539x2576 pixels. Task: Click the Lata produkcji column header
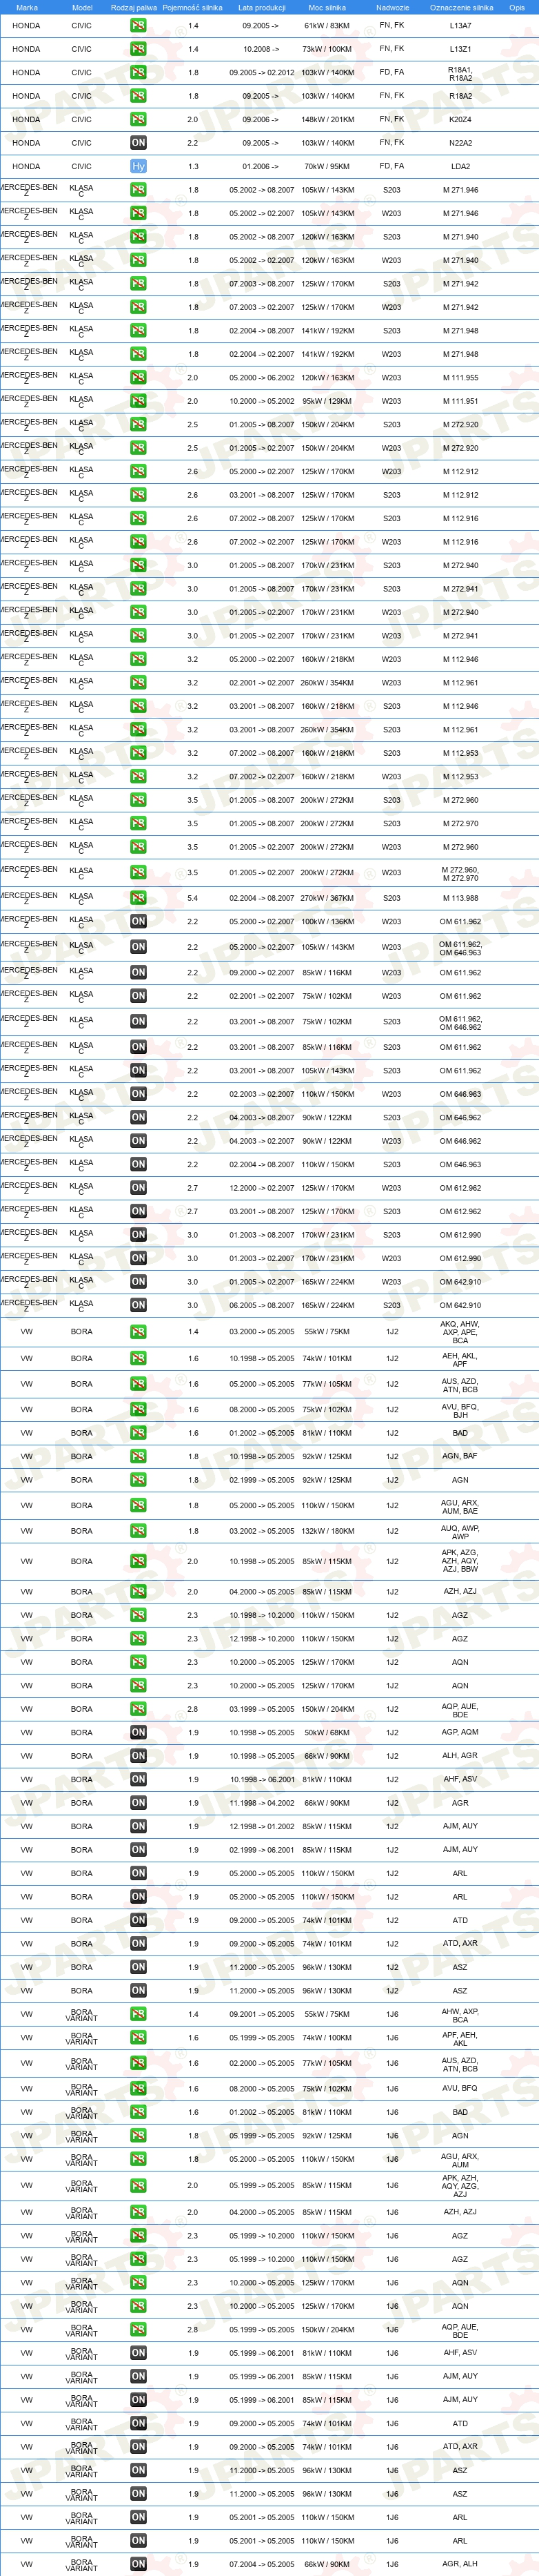(261, 7)
